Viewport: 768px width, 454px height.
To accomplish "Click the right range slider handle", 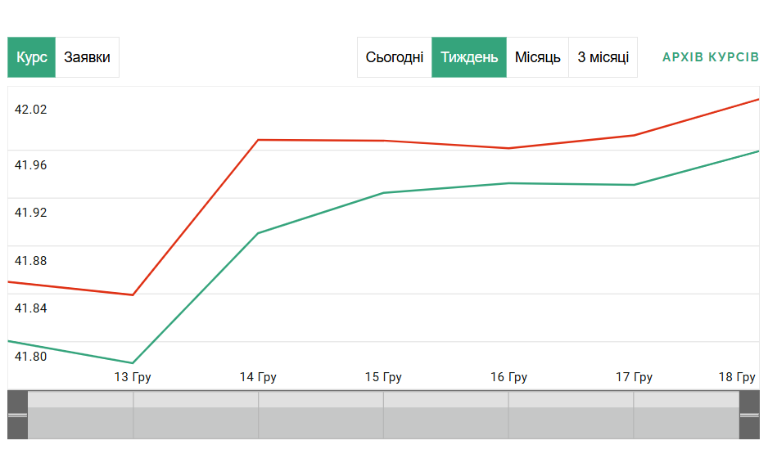I will click(749, 415).
